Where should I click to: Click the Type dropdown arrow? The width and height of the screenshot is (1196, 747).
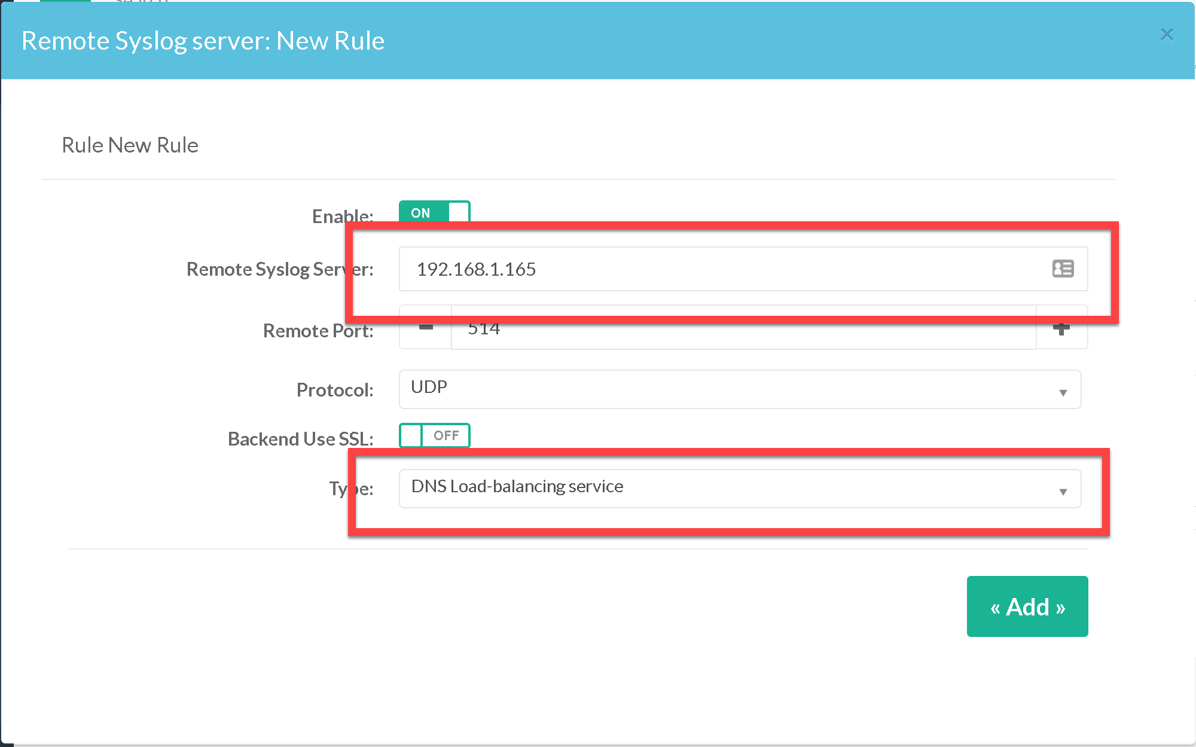(1063, 492)
